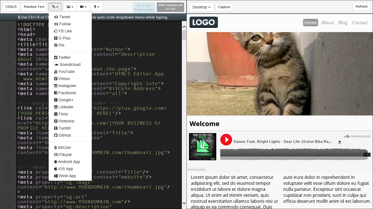Image resolution: width=373 pixels, height=209 pixels.
Task: Click the microphone insert icon in the toolbar
Action: 97,7
